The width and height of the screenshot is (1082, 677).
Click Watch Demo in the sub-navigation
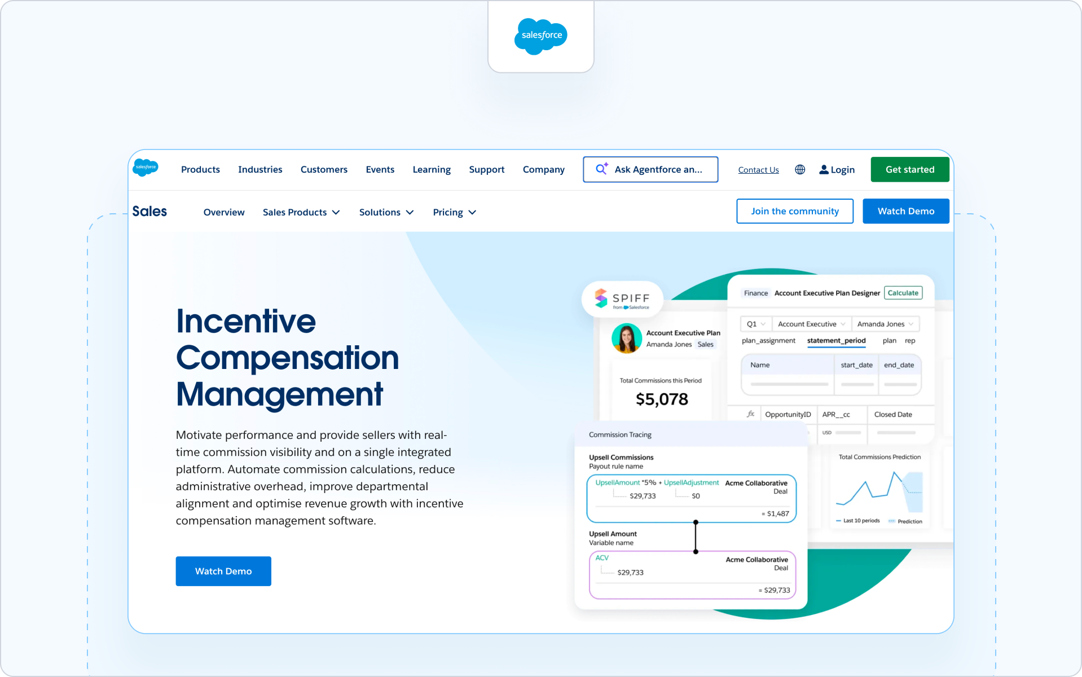(906, 211)
